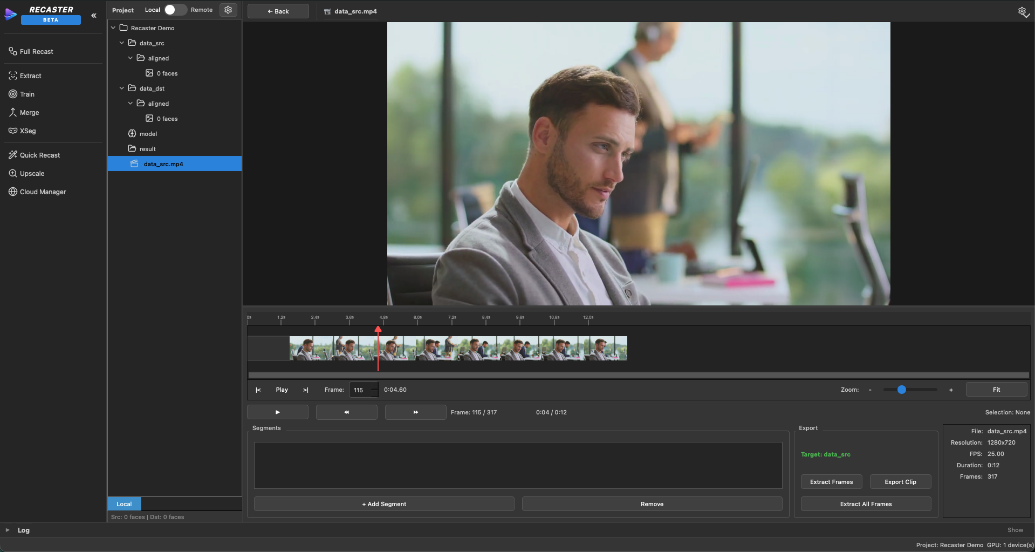The image size is (1035, 552).
Task: Open the Extract tool
Action: 31,76
